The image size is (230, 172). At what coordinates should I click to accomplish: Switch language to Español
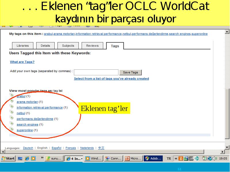pos(56,148)
